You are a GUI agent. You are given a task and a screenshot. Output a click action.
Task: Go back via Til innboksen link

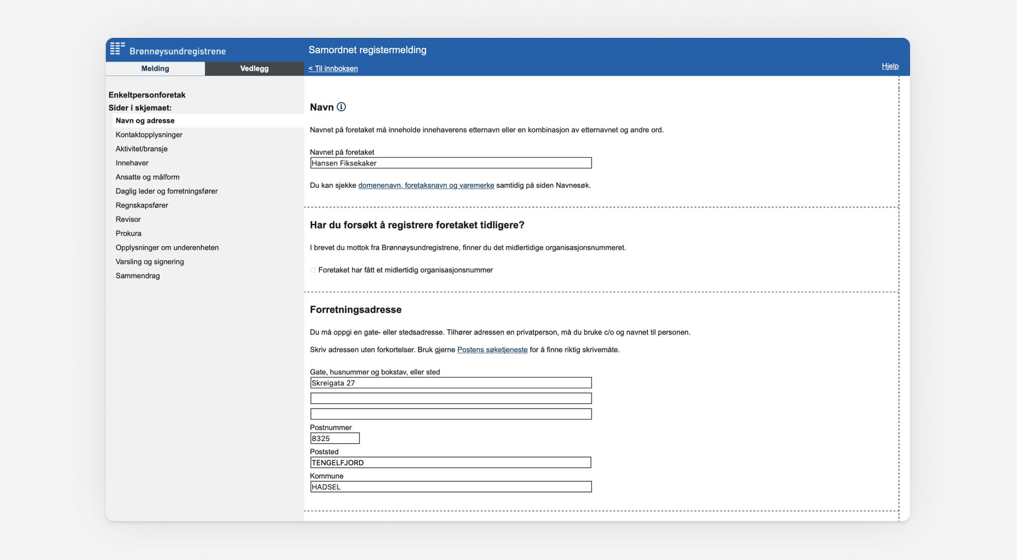point(333,69)
